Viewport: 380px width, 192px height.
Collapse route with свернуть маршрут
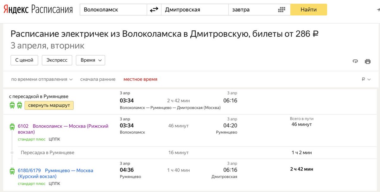tap(49, 105)
